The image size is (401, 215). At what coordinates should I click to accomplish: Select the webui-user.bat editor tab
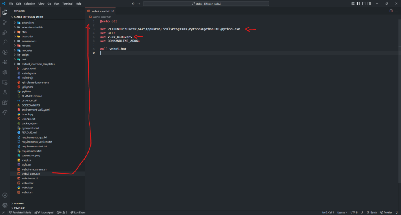[101, 11]
